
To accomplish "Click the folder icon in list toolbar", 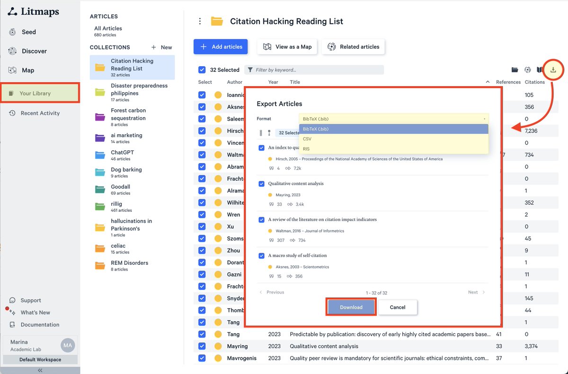I will tap(515, 70).
